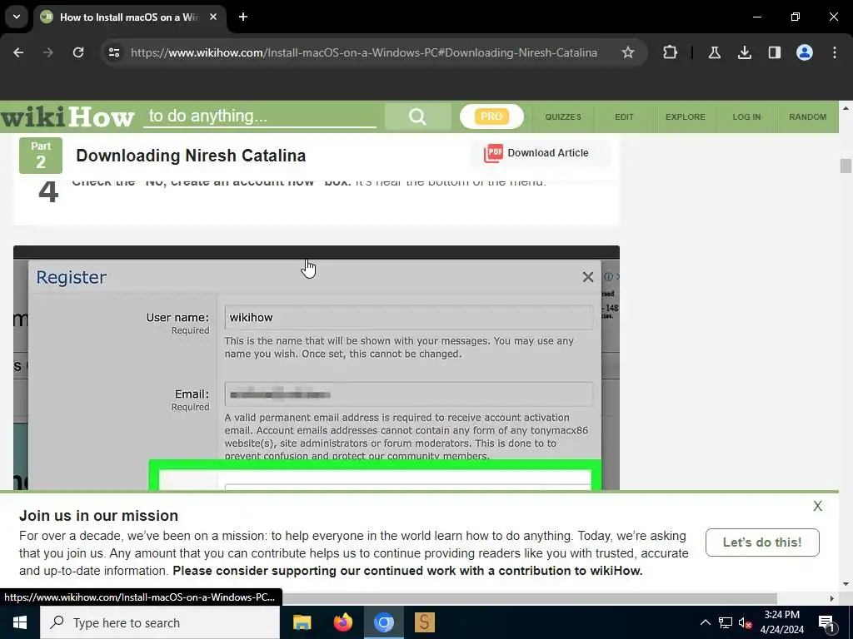Open the Chrome profile avatar
The image size is (853, 639).
click(804, 52)
